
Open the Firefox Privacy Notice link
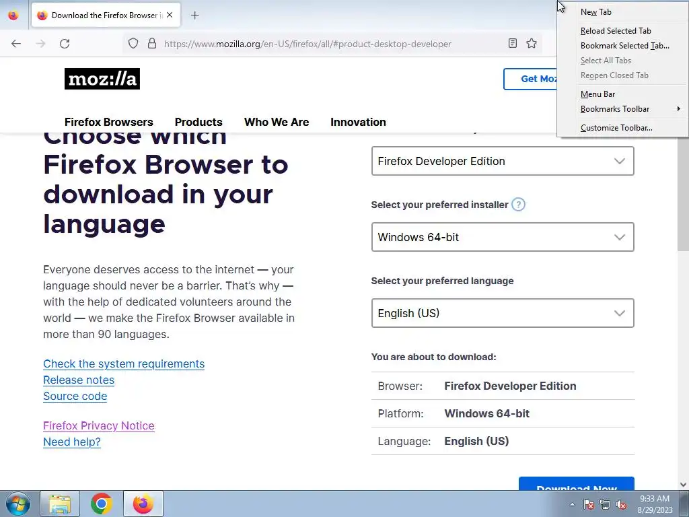[x=99, y=425]
